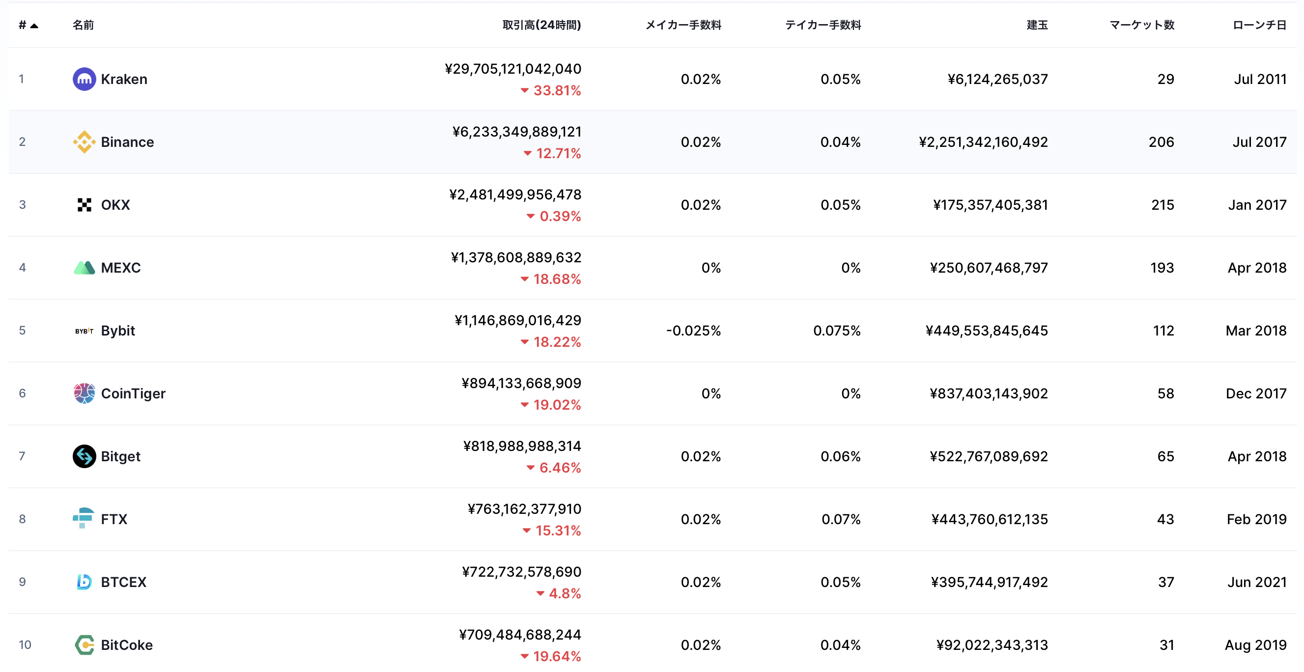1304x672 pixels.
Task: Click BTCEX volume ¥722,732,578,690
Action: [x=522, y=572]
